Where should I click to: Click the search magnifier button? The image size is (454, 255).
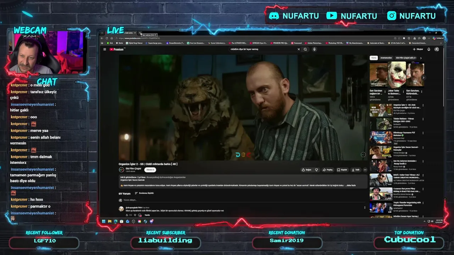tap(305, 49)
